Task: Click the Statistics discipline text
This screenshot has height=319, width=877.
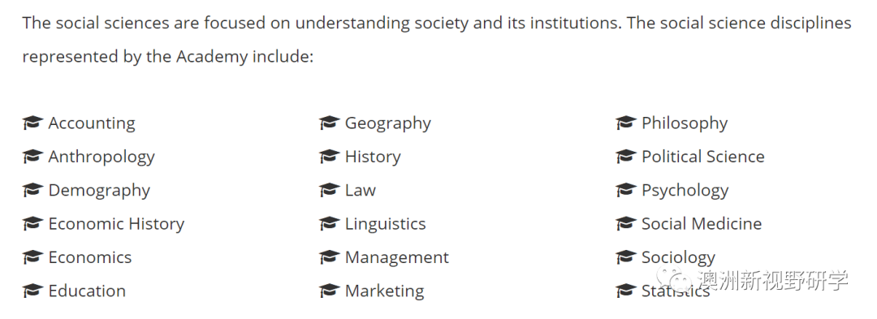Action: (676, 291)
